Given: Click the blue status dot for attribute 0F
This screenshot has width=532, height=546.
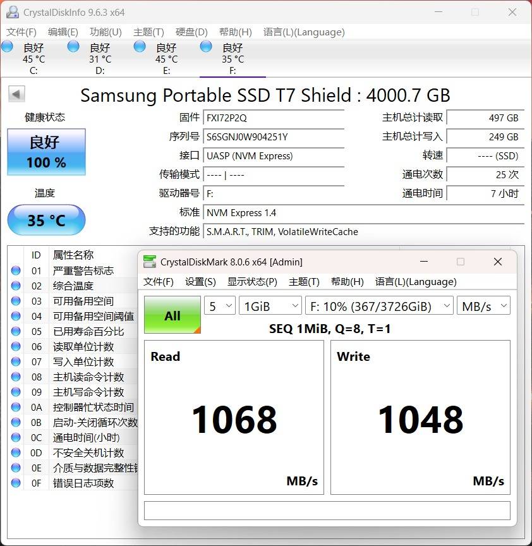Looking at the screenshot, I should pyautogui.click(x=16, y=483).
